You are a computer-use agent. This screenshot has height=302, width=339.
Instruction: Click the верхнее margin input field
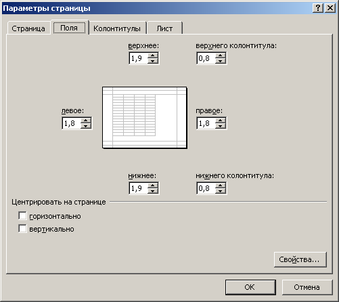pos(139,58)
